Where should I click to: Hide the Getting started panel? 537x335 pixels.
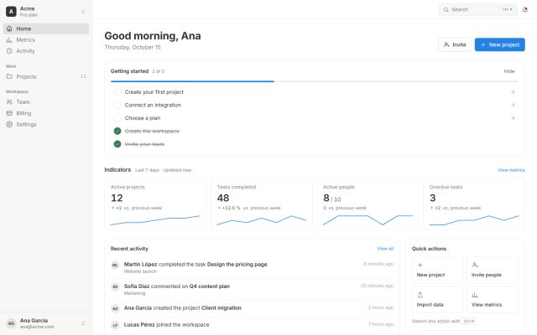(509, 71)
